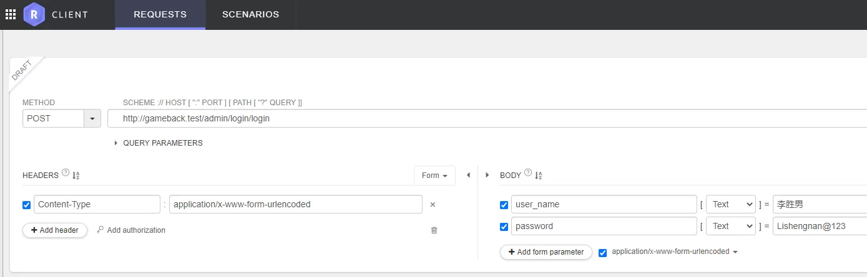Click the Talend API Tester hexagon logo
867x277 pixels.
point(34,14)
